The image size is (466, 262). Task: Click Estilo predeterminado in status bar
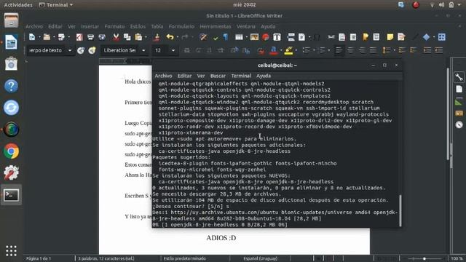click(x=184, y=258)
